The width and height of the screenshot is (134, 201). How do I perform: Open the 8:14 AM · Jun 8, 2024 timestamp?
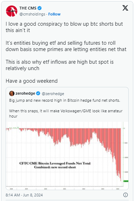[24, 195]
